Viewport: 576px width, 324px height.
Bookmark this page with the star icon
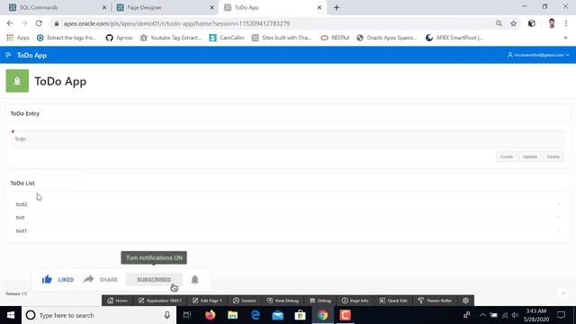[x=514, y=23]
